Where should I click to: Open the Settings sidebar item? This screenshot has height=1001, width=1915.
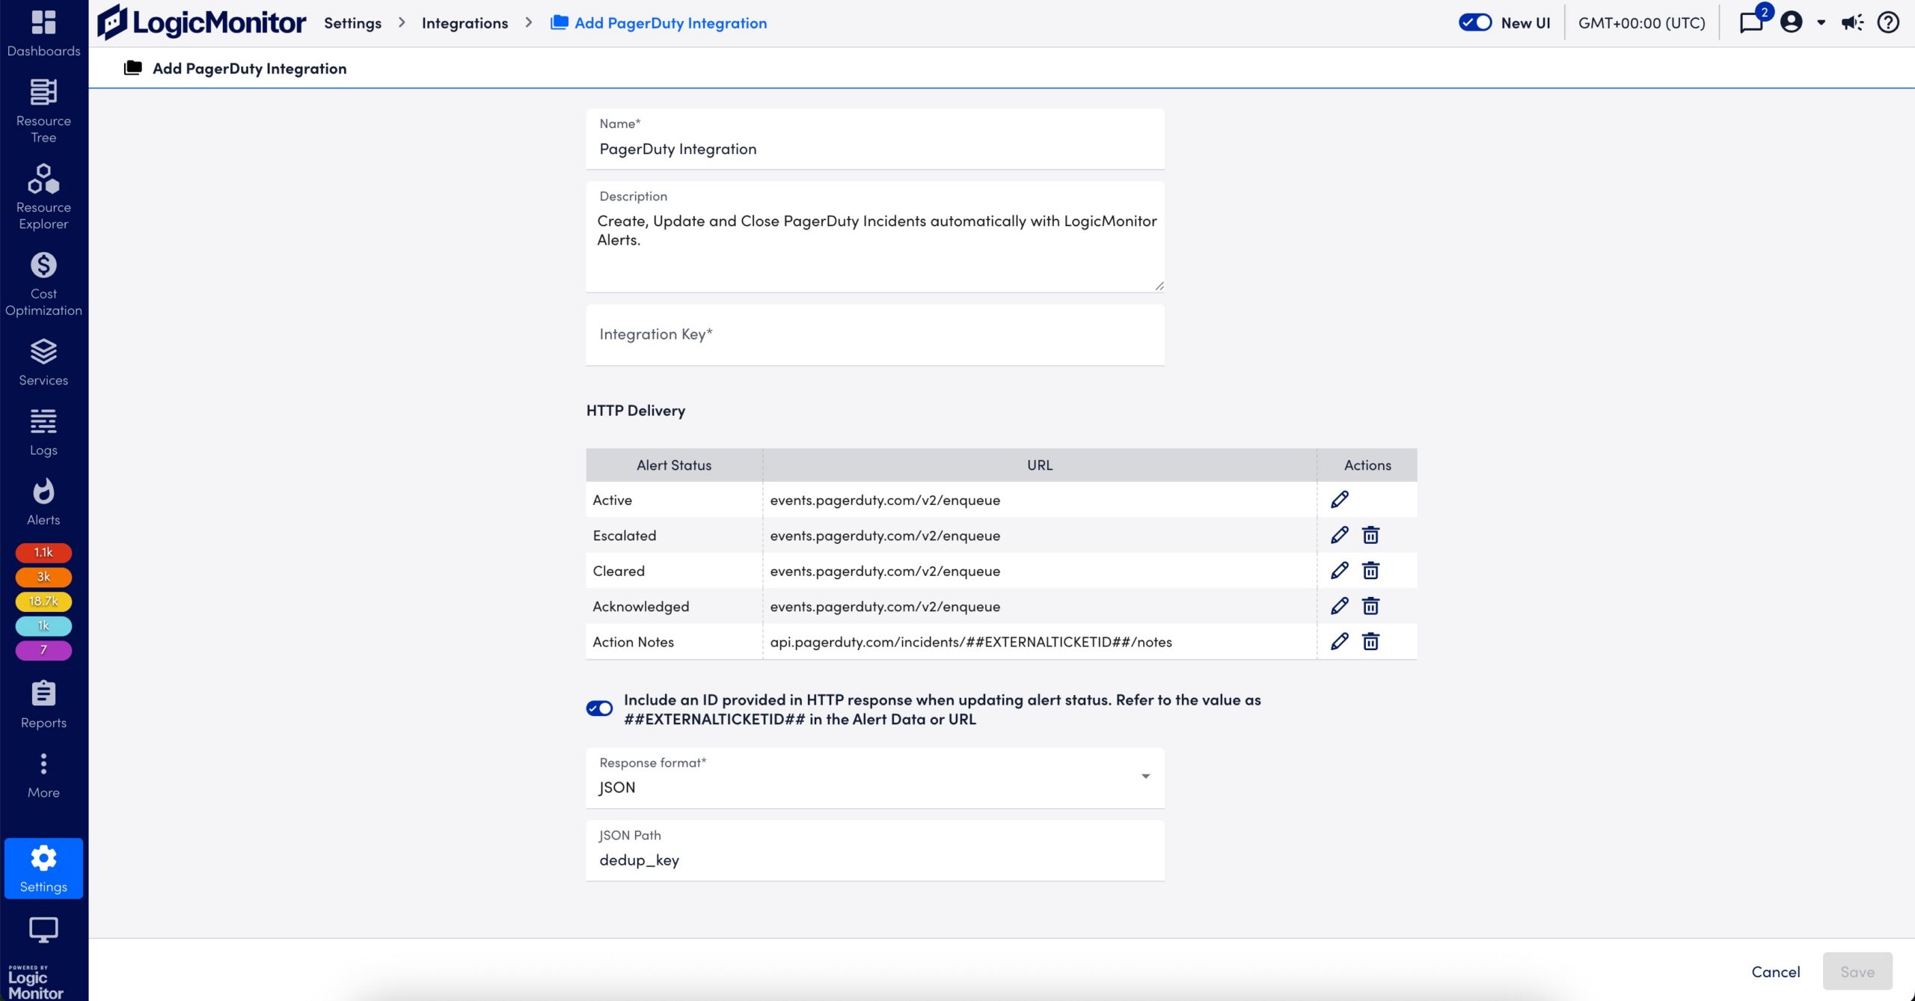[x=43, y=868]
